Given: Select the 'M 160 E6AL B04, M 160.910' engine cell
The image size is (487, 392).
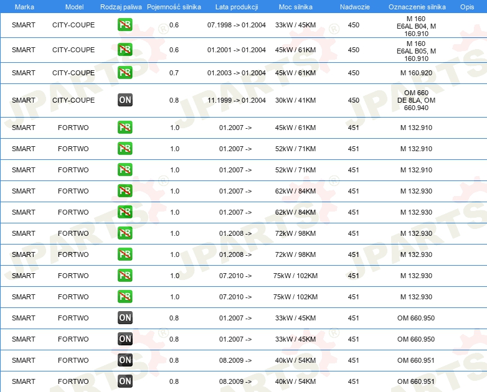Looking at the screenshot, I should point(416,26).
